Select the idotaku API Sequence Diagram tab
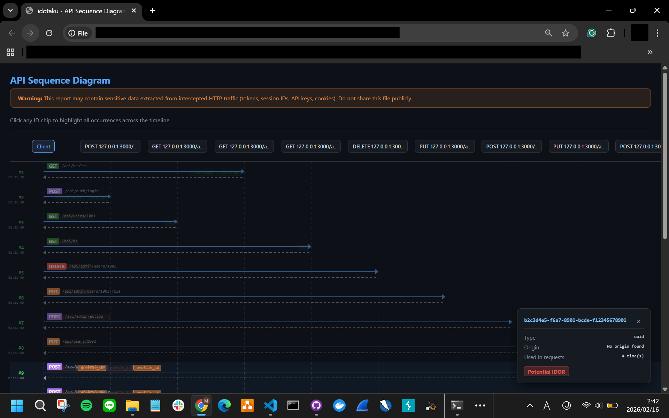The width and height of the screenshot is (669, 418). tap(80, 11)
